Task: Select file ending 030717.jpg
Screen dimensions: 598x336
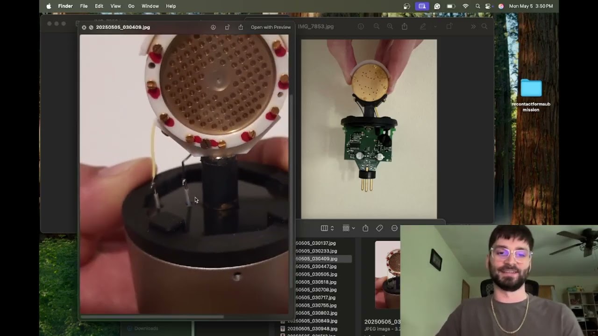Action: pos(316,298)
